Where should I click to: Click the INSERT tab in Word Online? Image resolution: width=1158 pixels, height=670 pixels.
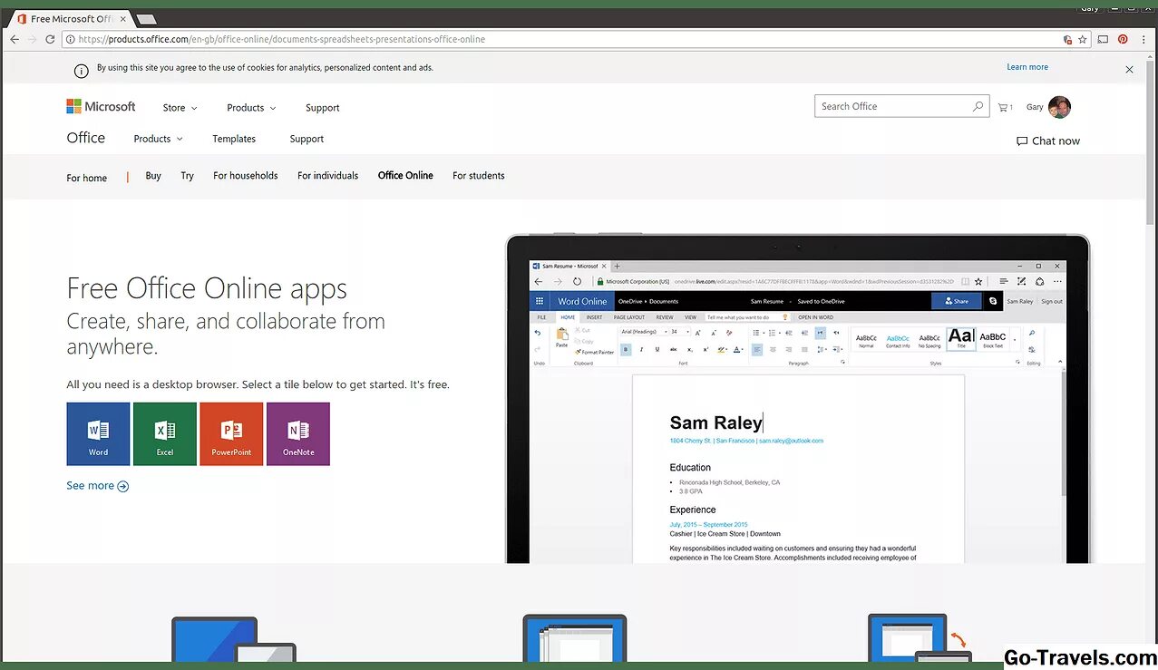pos(594,317)
